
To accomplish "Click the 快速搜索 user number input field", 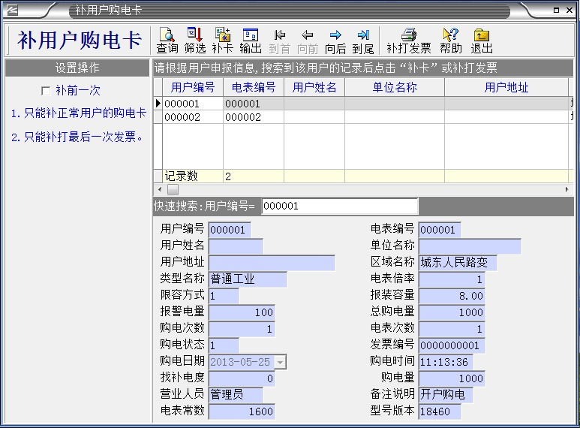I will tap(338, 206).
